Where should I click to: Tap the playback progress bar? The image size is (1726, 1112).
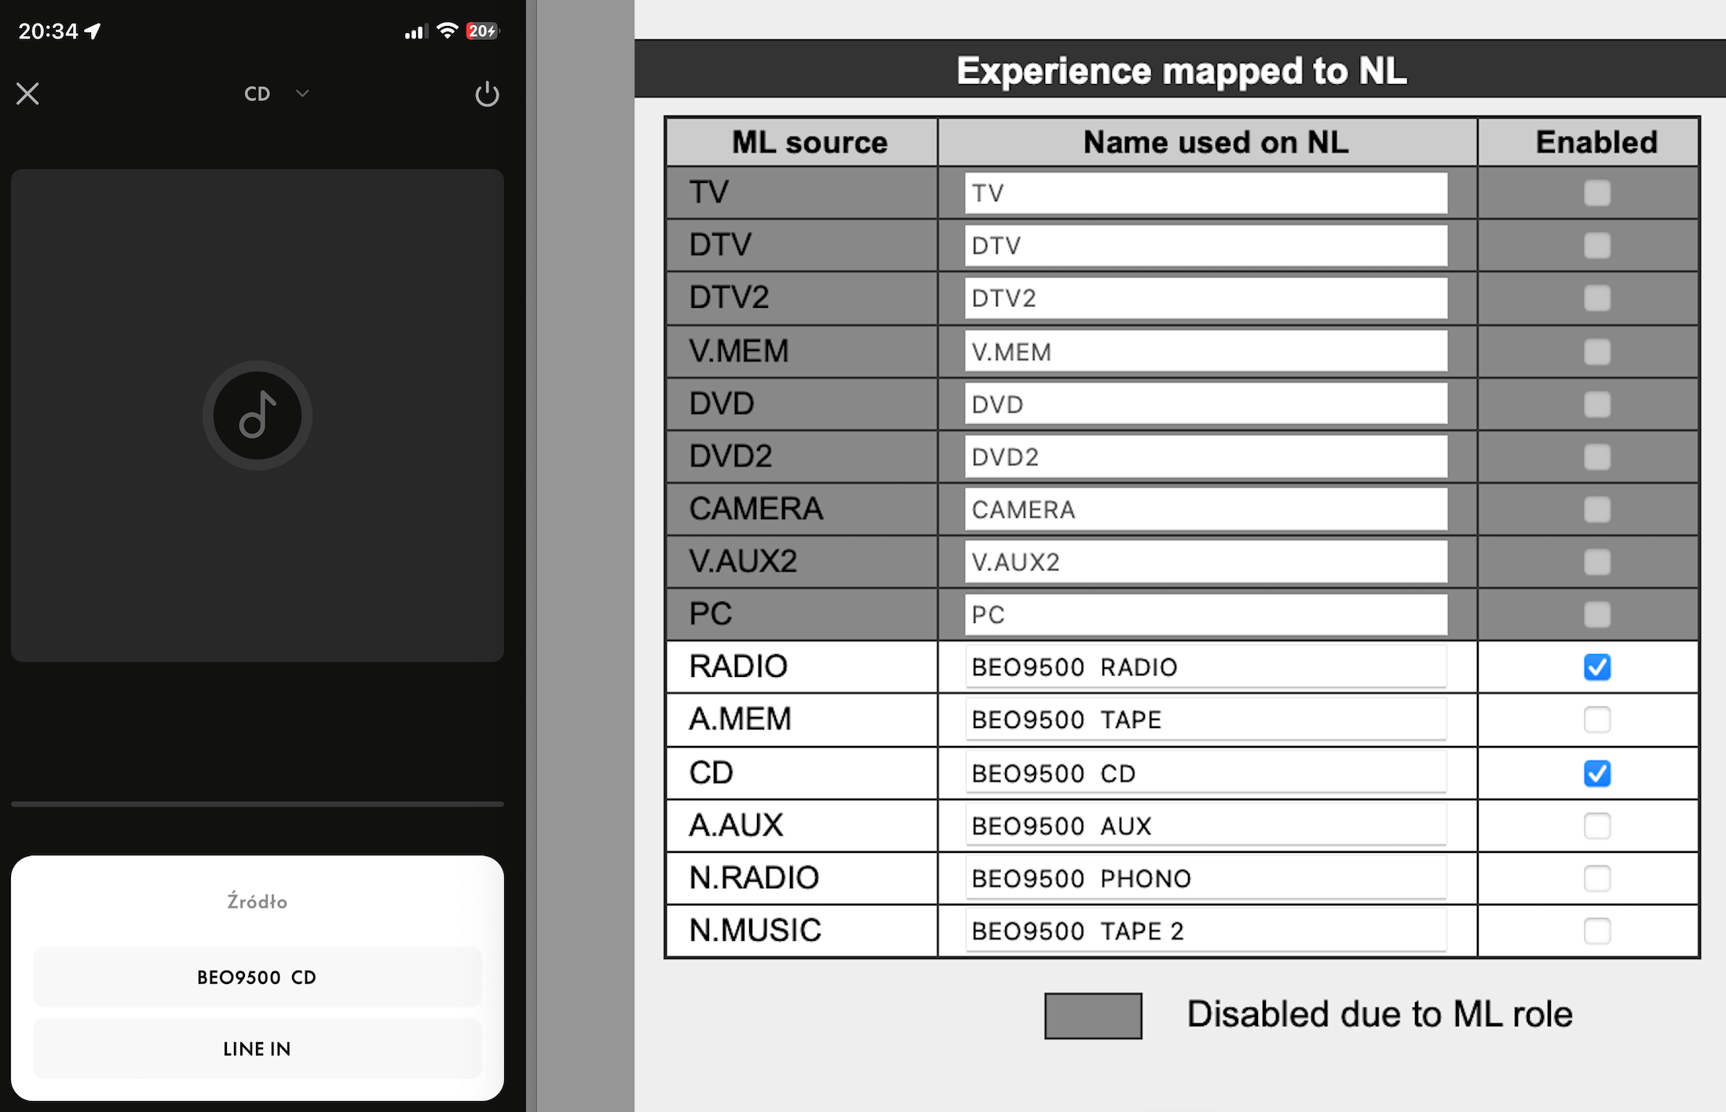click(258, 804)
